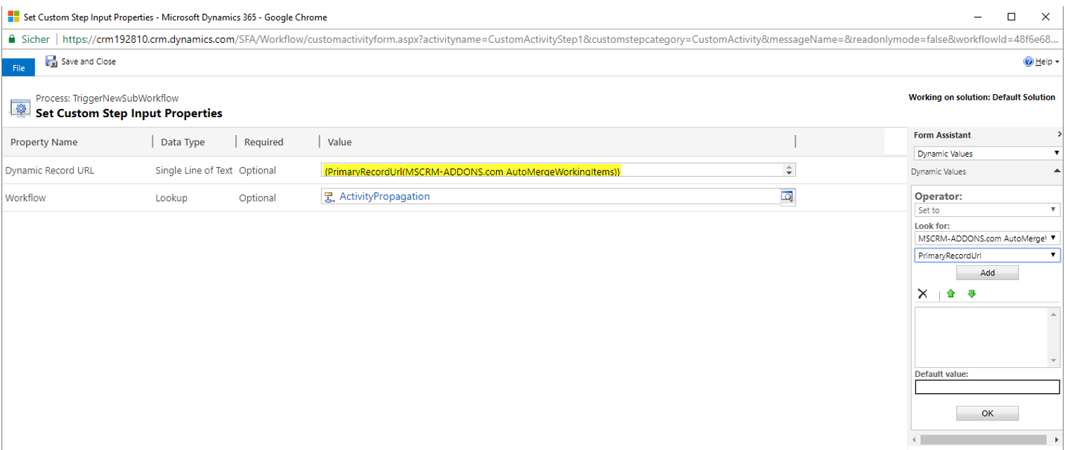Move value down with green down arrow

click(972, 293)
